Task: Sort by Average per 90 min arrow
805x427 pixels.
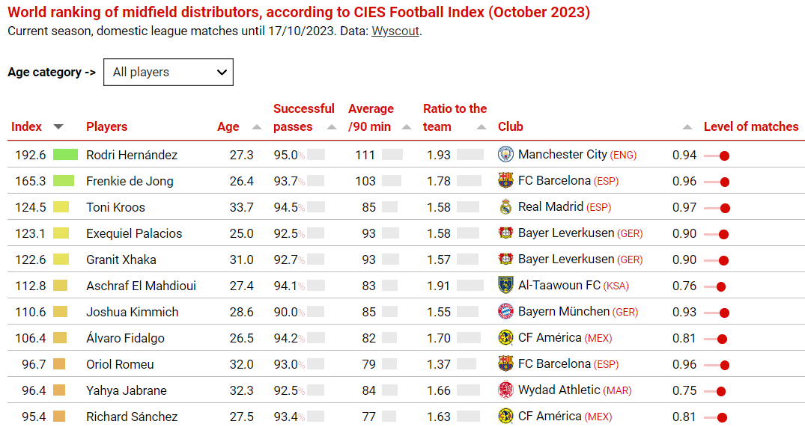Action: pyautogui.click(x=407, y=127)
